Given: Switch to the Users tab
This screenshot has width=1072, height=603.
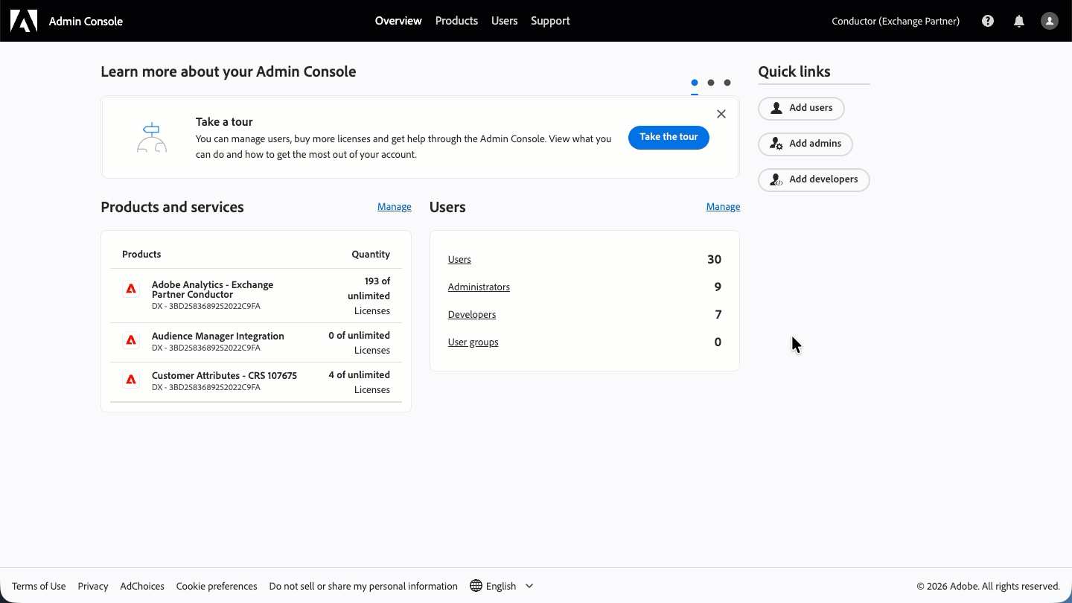Looking at the screenshot, I should 504,21.
